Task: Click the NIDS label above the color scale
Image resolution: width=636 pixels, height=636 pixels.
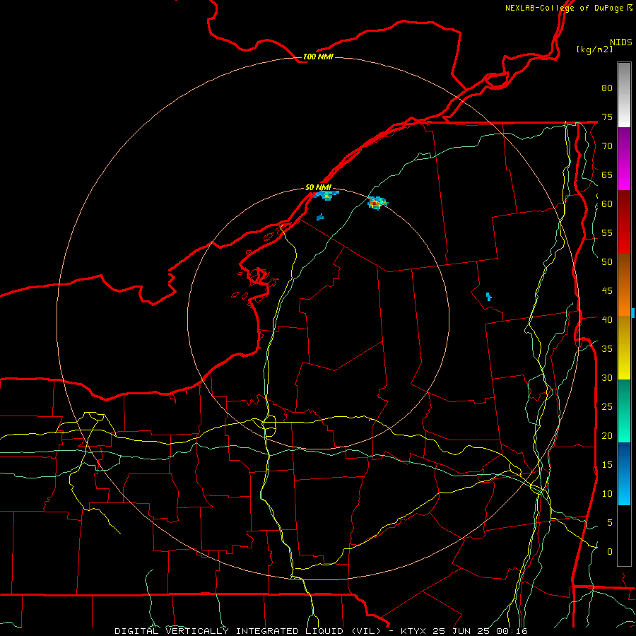Action: coord(620,42)
